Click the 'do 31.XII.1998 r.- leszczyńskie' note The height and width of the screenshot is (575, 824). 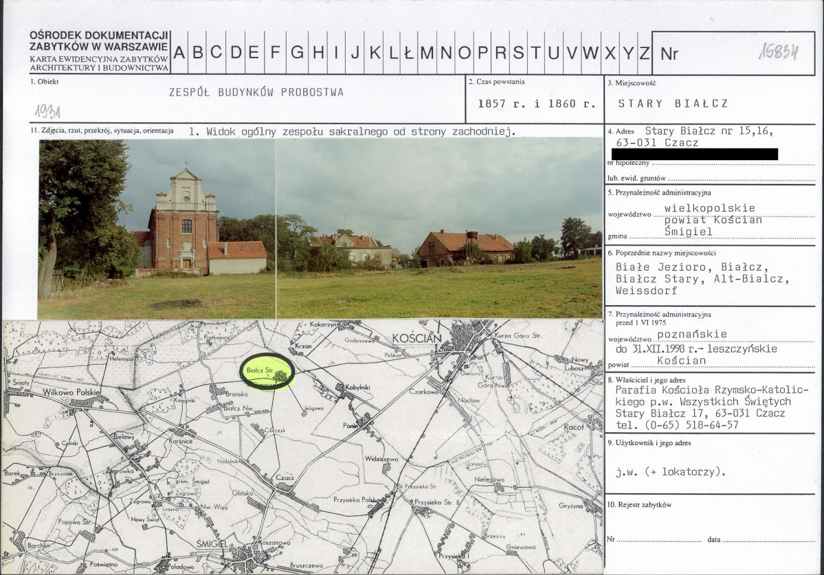pos(696,349)
